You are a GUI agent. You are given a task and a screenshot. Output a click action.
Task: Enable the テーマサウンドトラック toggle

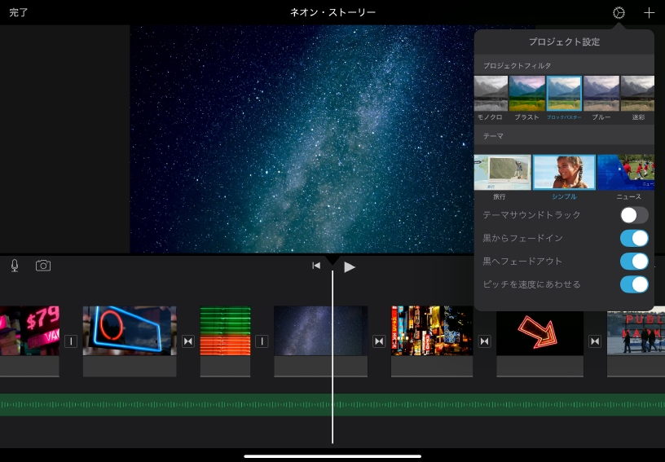(634, 215)
